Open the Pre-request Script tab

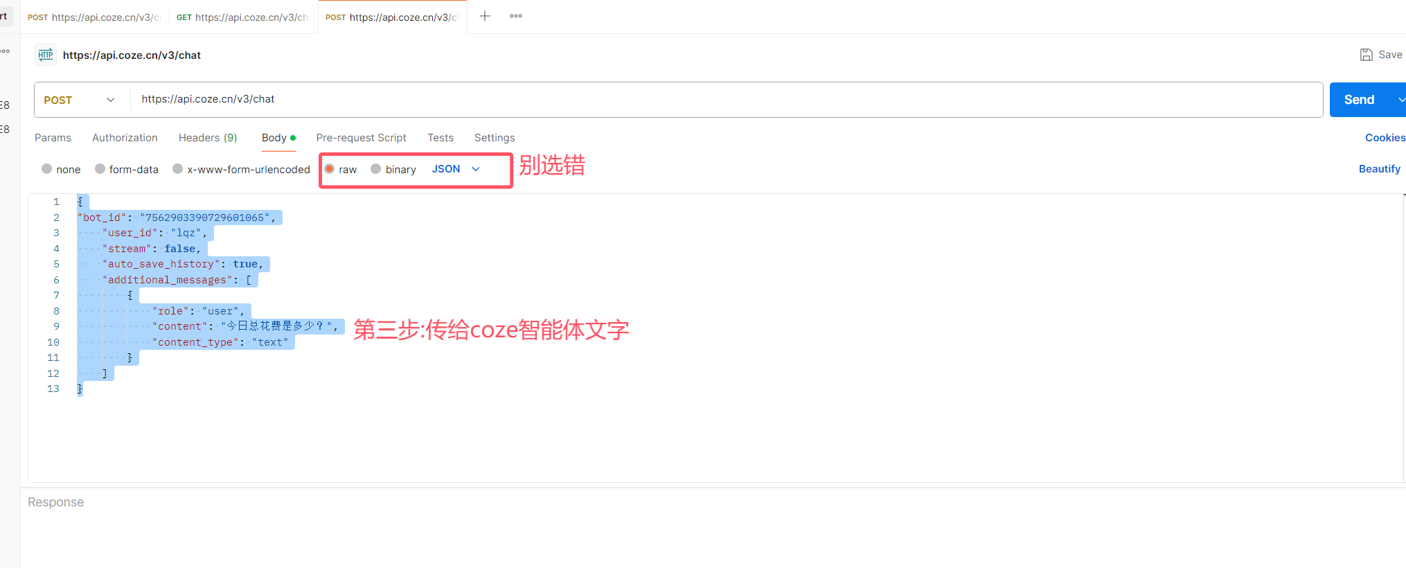361,138
